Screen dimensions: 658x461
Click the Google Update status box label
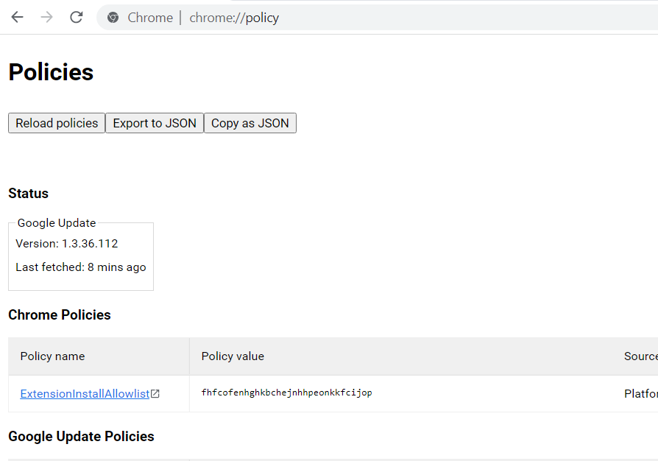(x=57, y=223)
